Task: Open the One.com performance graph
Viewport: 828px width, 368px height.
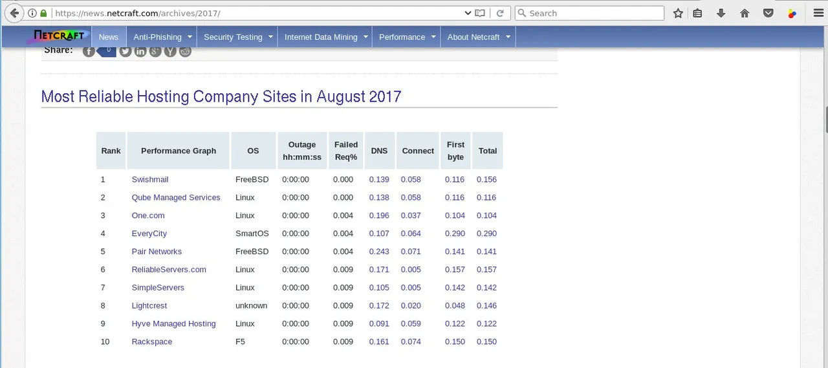Action: [148, 215]
